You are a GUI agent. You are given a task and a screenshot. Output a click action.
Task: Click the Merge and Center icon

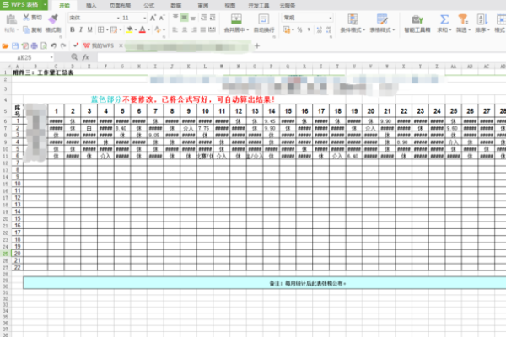coord(236,19)
